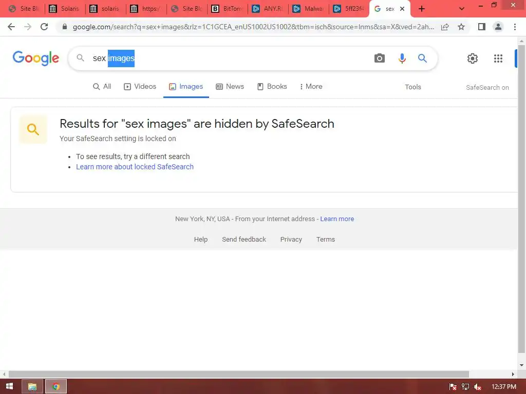Select the Images search filter
The image size is (526, 394).
point(186,86)
